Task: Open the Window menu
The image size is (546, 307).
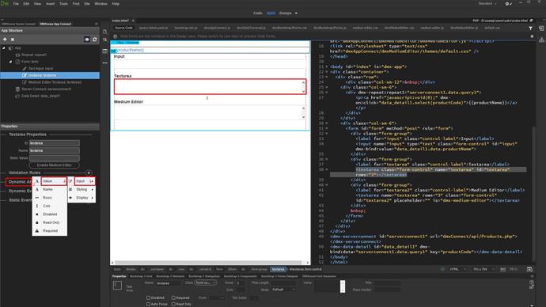Action: click(x=101, y=4)
